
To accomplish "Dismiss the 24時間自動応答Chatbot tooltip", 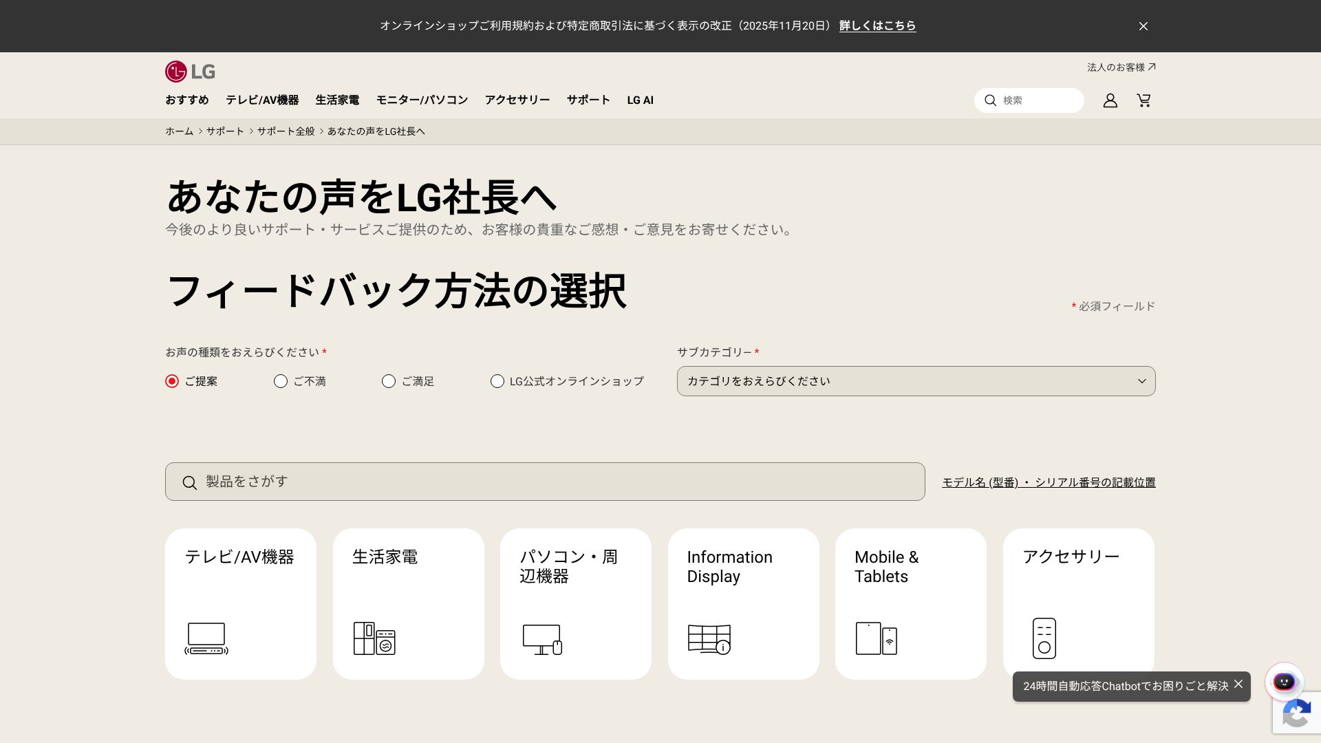I will click(1238, 684).
